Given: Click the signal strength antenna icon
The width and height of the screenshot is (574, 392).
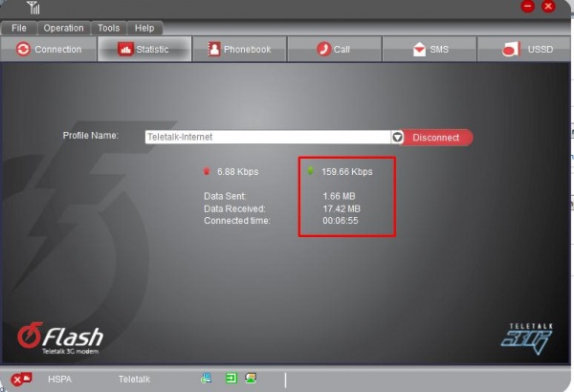Looking at the screenshot, I should click(x=33, y=8).
